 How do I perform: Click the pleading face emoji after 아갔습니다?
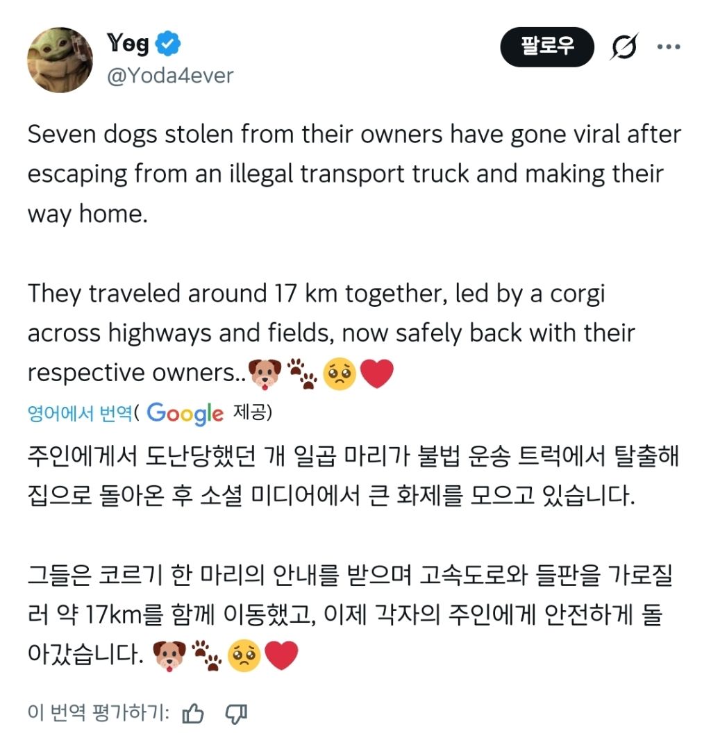(244, 655)
